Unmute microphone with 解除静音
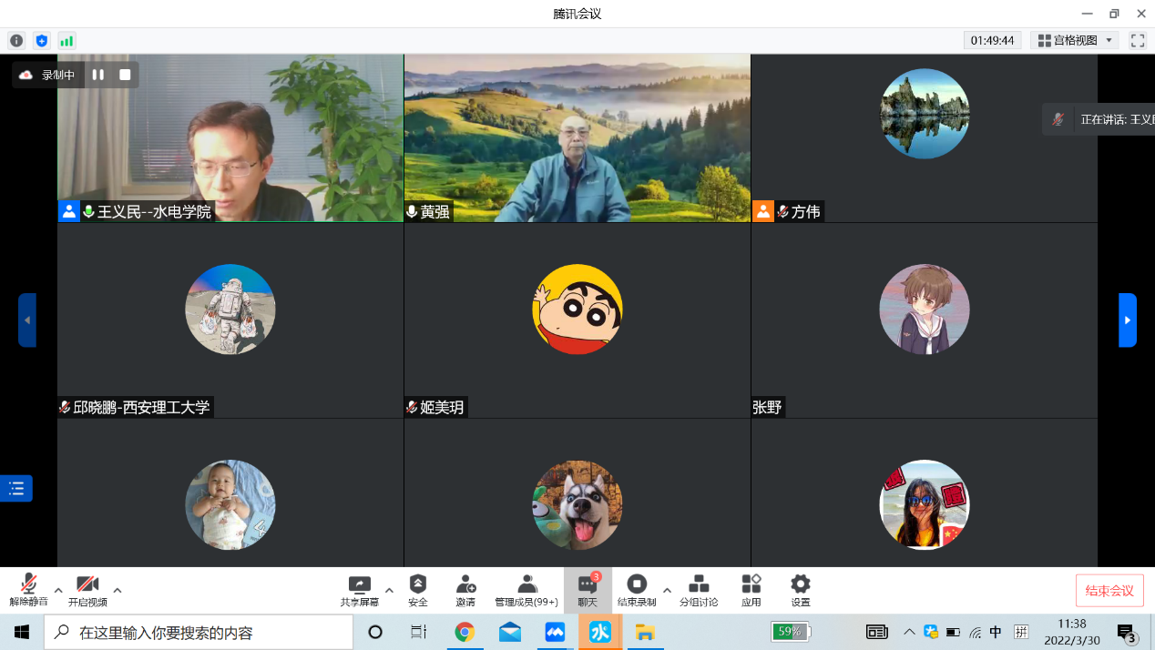1155x650 pixels. tap(28, 590)
